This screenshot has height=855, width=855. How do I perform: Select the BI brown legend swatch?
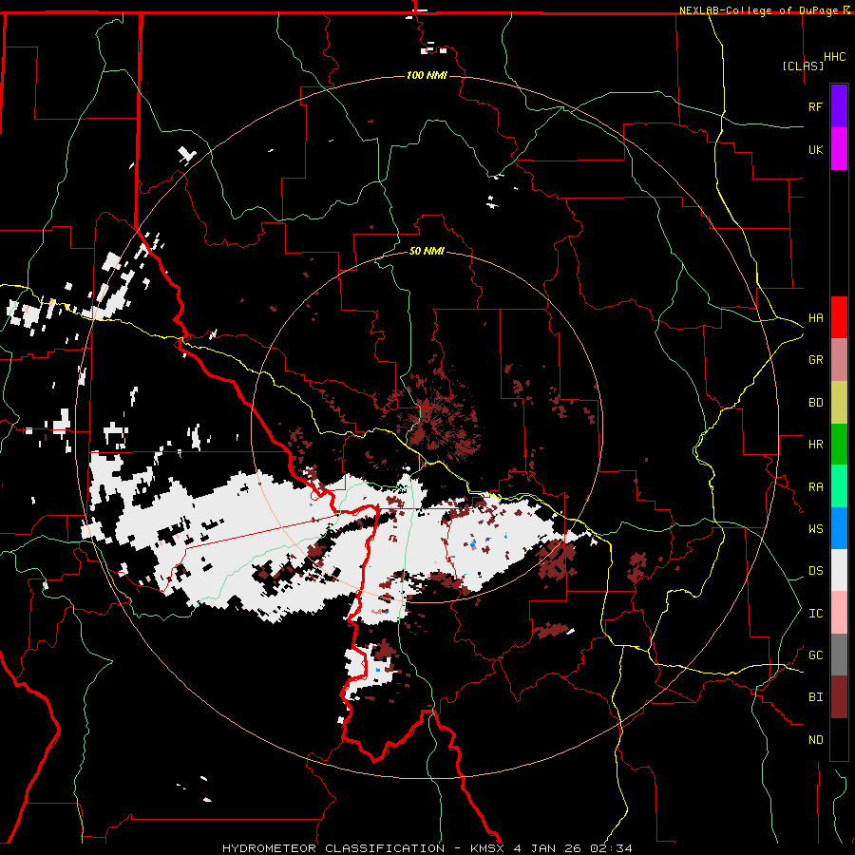pos(839,697)
